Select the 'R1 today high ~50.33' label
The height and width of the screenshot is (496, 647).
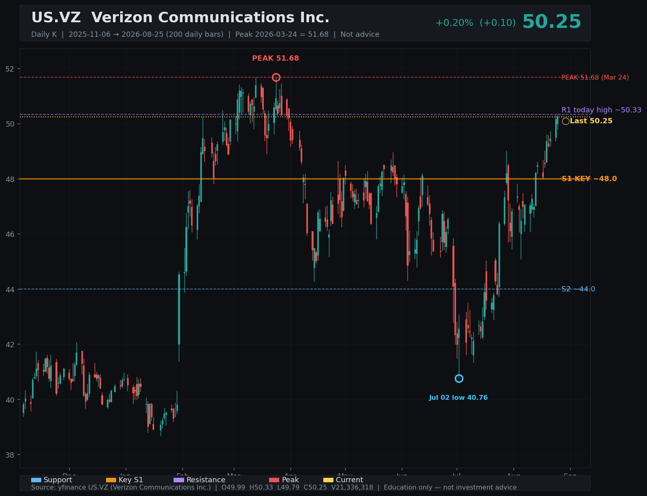[x=601, y=110]
